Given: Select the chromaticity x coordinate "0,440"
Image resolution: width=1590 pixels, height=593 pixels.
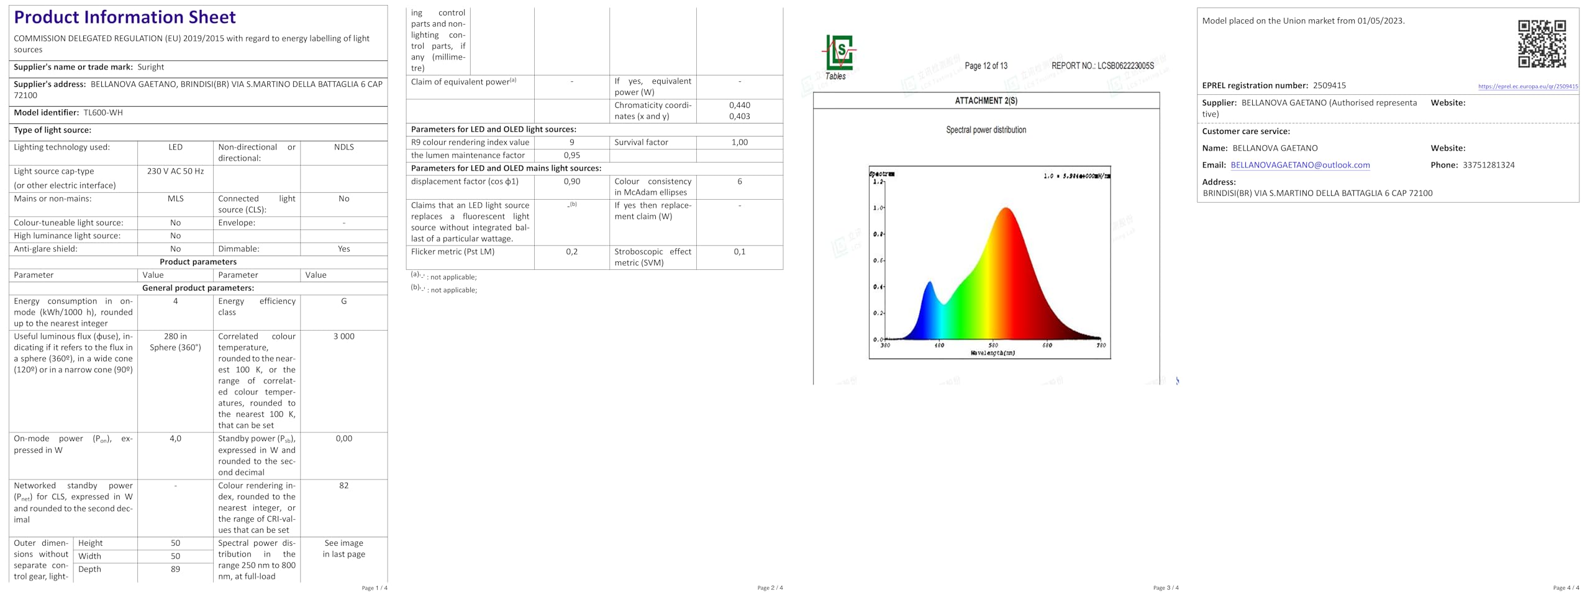Looking at the screenshot, I should pyautogui.click(x=739, y=105).
